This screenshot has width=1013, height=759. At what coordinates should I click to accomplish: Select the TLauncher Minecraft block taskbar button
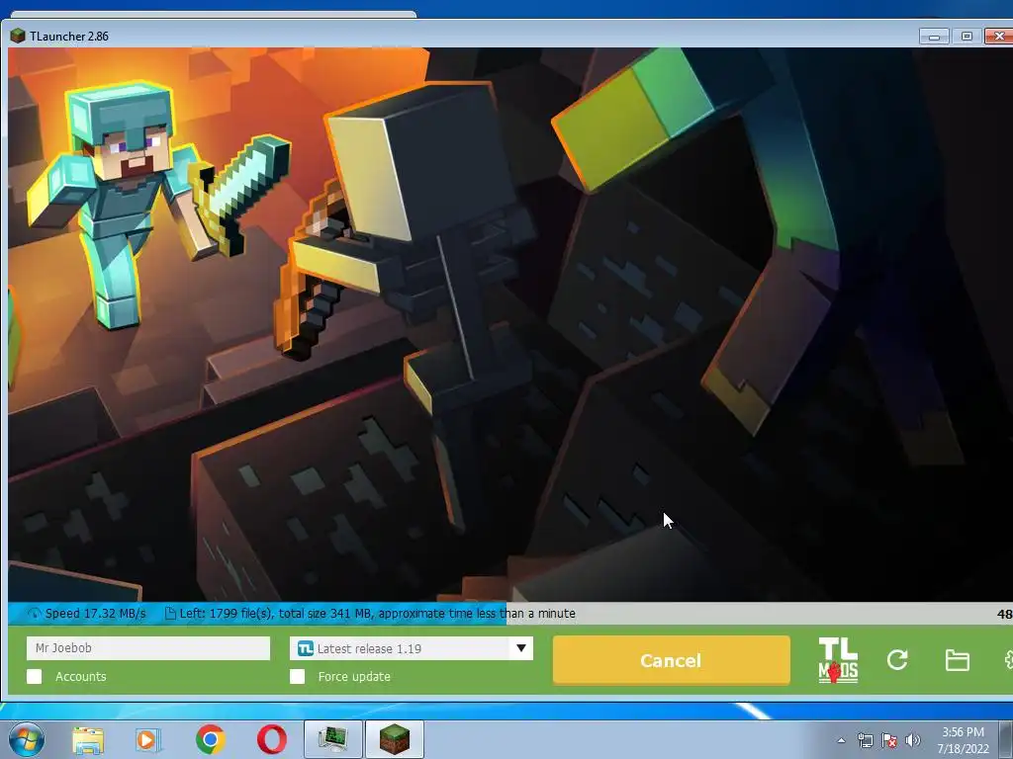coord(395,739)
